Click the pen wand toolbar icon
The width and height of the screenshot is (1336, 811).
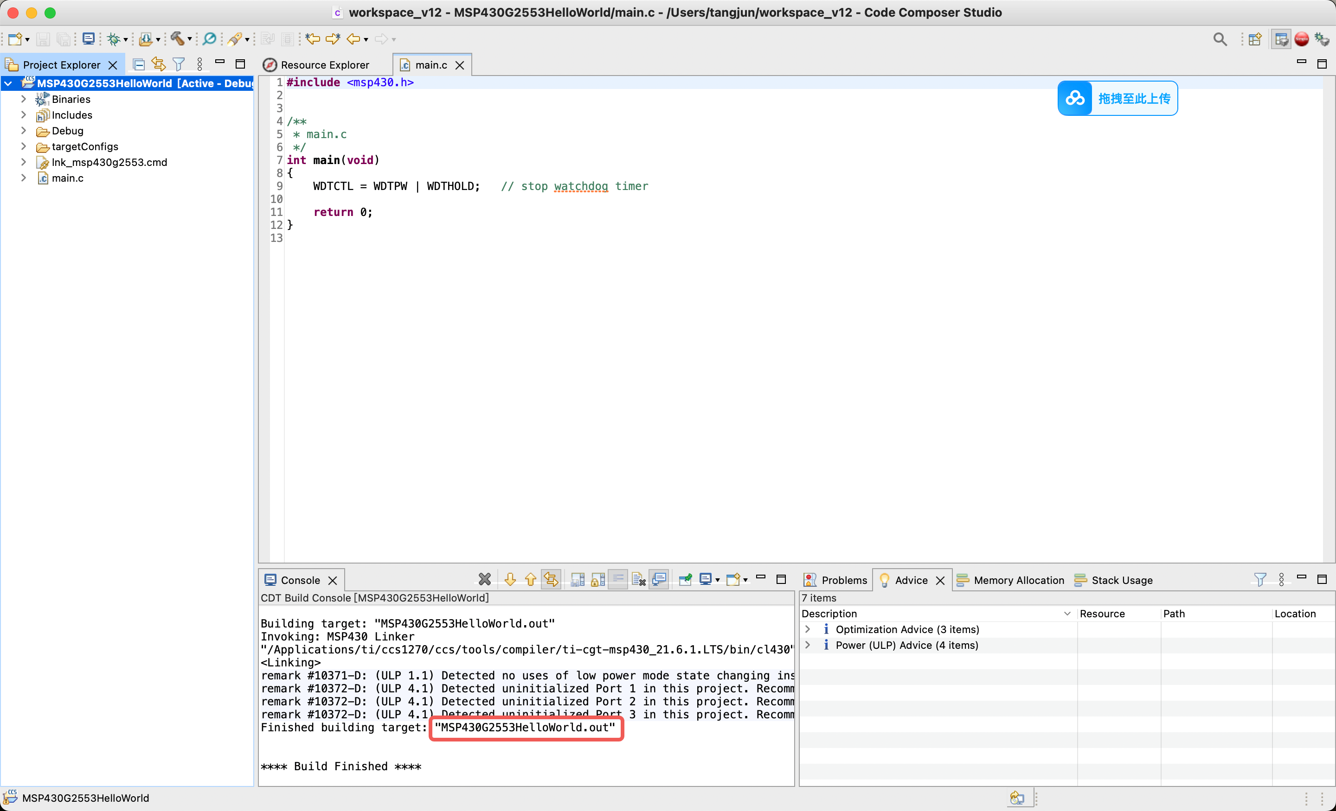235,39
